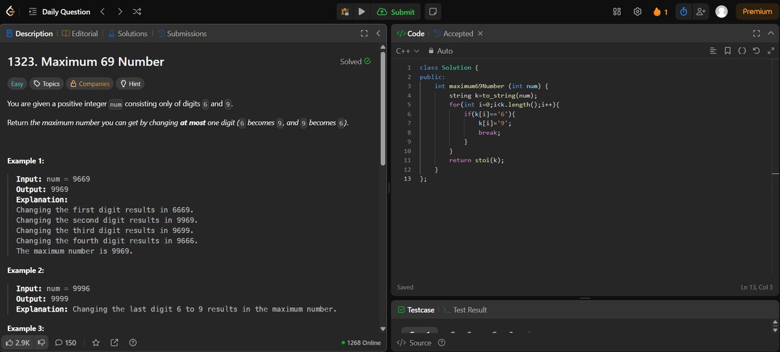Click the Solved status indicator

click(x=356, y=62)
